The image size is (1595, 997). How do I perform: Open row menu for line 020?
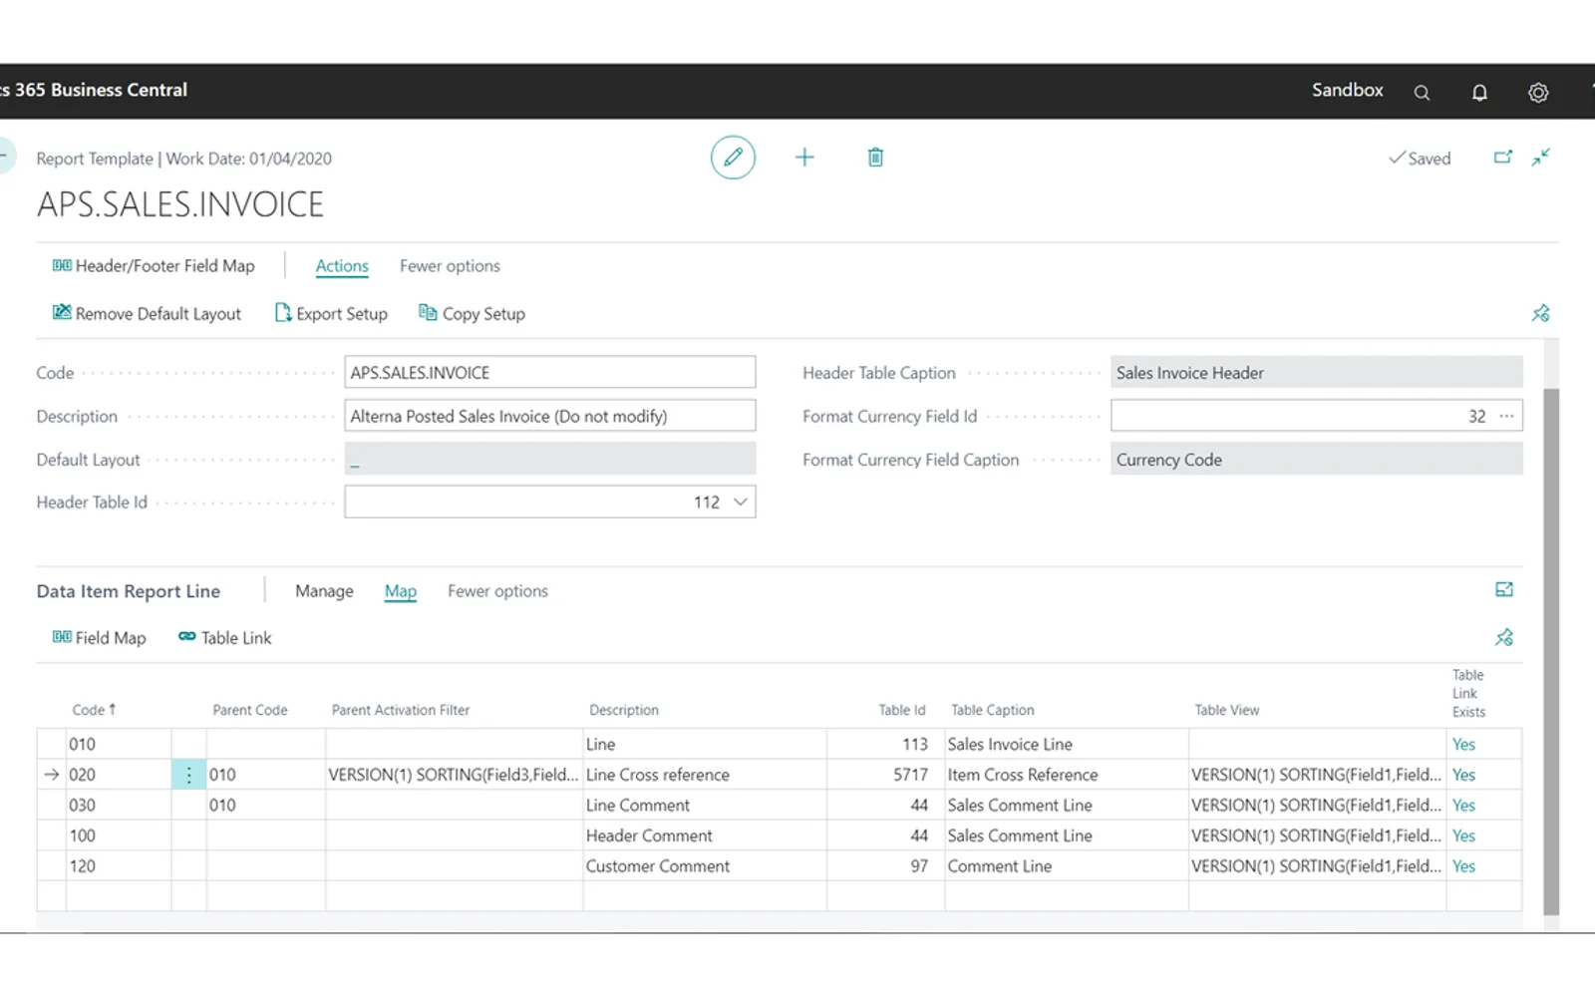[188, 775]
